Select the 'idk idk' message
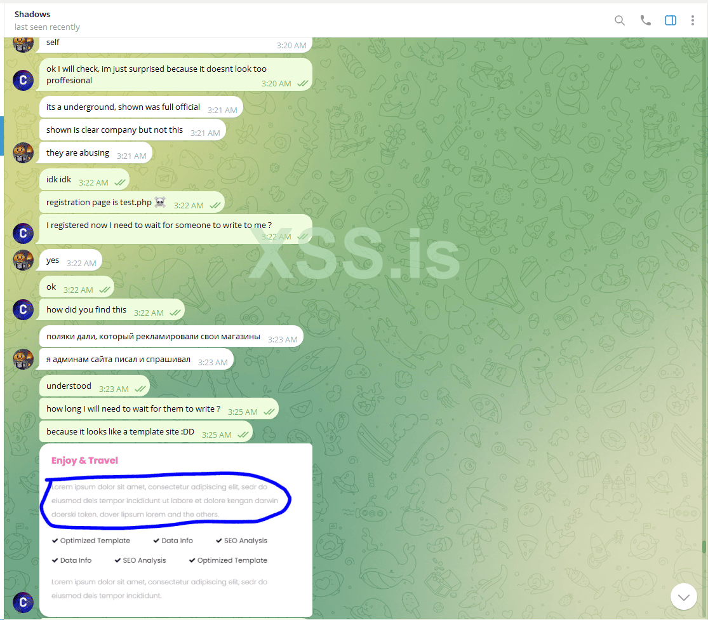The height and width of the screenshot is (620, 708). coord(84,180)
